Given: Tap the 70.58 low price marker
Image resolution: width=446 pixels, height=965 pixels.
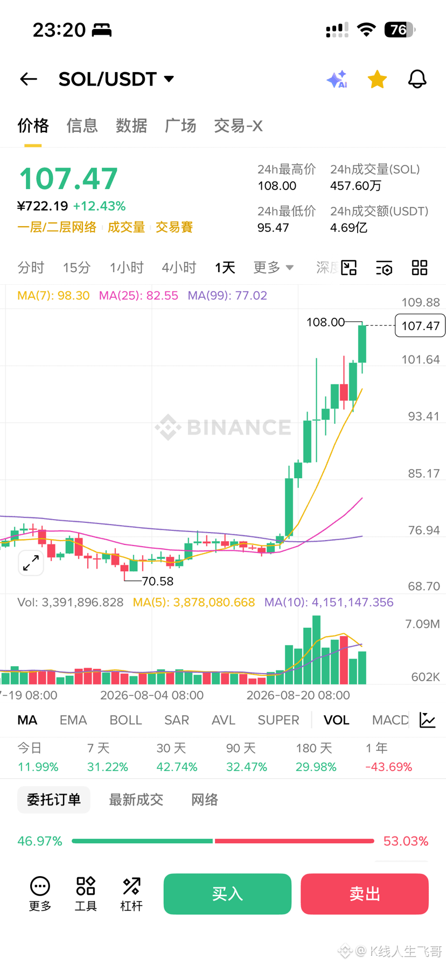Looking at the screenshot, I should click(x=157, y=581).
